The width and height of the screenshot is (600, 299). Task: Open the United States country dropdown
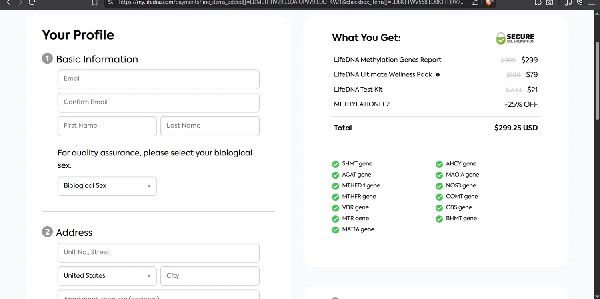(107, 276)
